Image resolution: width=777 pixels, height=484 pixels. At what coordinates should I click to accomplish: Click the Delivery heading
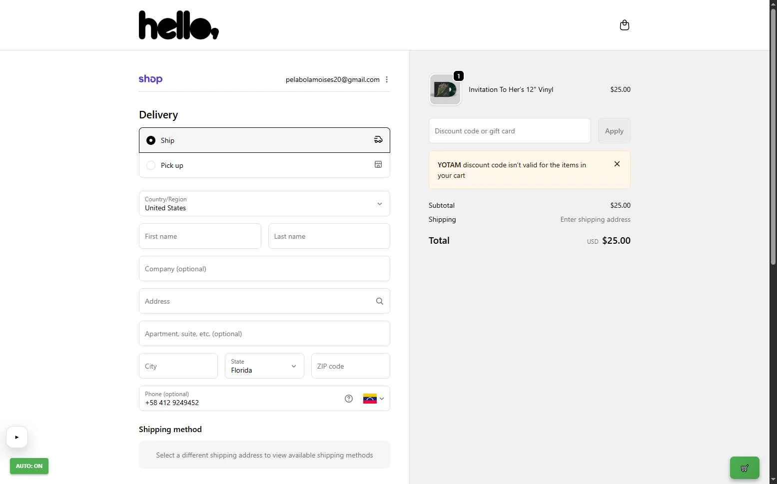[x=158, y=114]
